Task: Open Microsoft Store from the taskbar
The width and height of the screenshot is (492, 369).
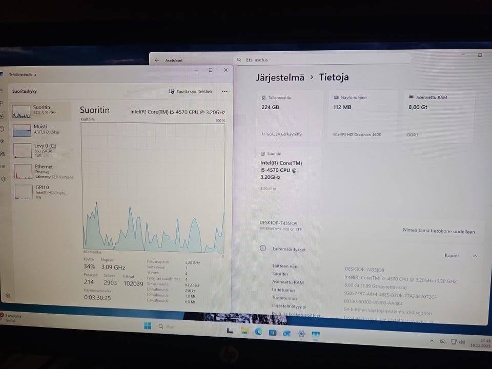Action: point(272,332)
